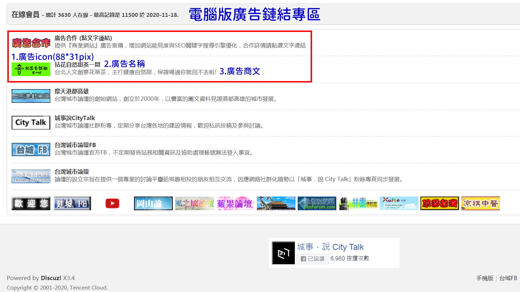Open the green 拈花自然甜茶 banner icon

click(x=31, y=69)
